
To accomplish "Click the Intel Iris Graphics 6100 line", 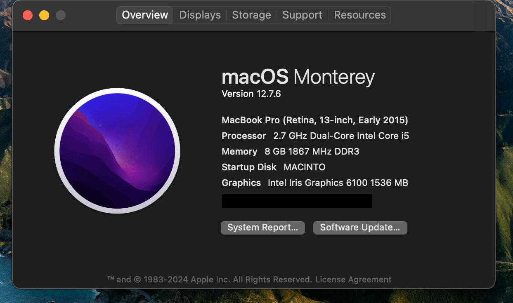I will 314,183.
